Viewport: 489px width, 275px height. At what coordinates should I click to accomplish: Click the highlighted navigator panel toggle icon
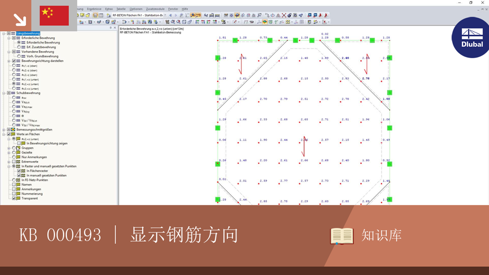pos(95,15)
